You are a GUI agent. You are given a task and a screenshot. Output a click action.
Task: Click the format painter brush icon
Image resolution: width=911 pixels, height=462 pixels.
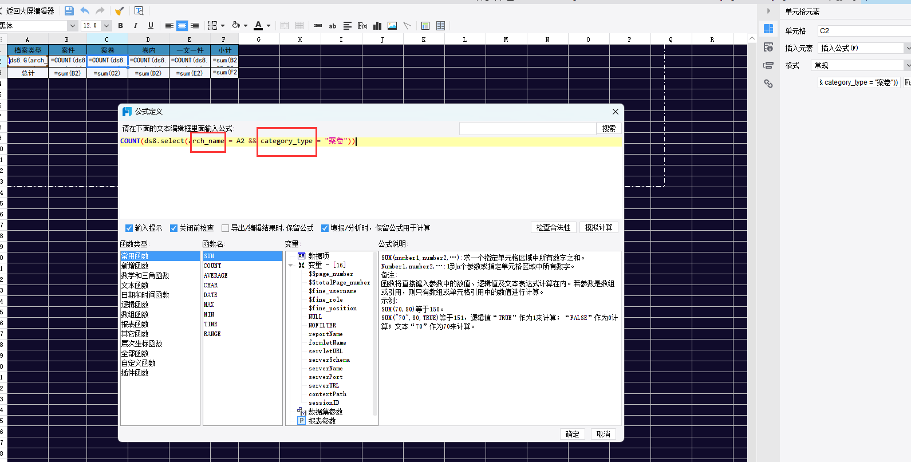119,10
